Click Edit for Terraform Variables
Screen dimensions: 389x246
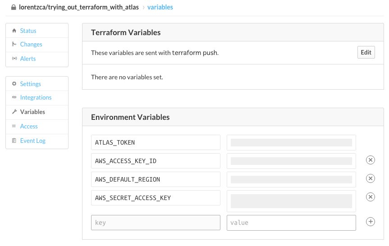click(x=366, y=52)
